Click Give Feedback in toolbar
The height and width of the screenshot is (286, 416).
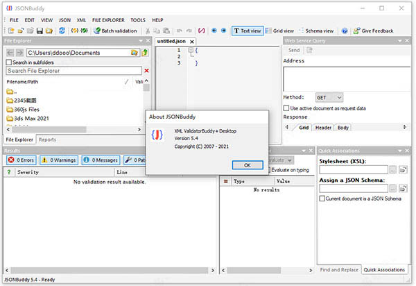click(372, 31)
